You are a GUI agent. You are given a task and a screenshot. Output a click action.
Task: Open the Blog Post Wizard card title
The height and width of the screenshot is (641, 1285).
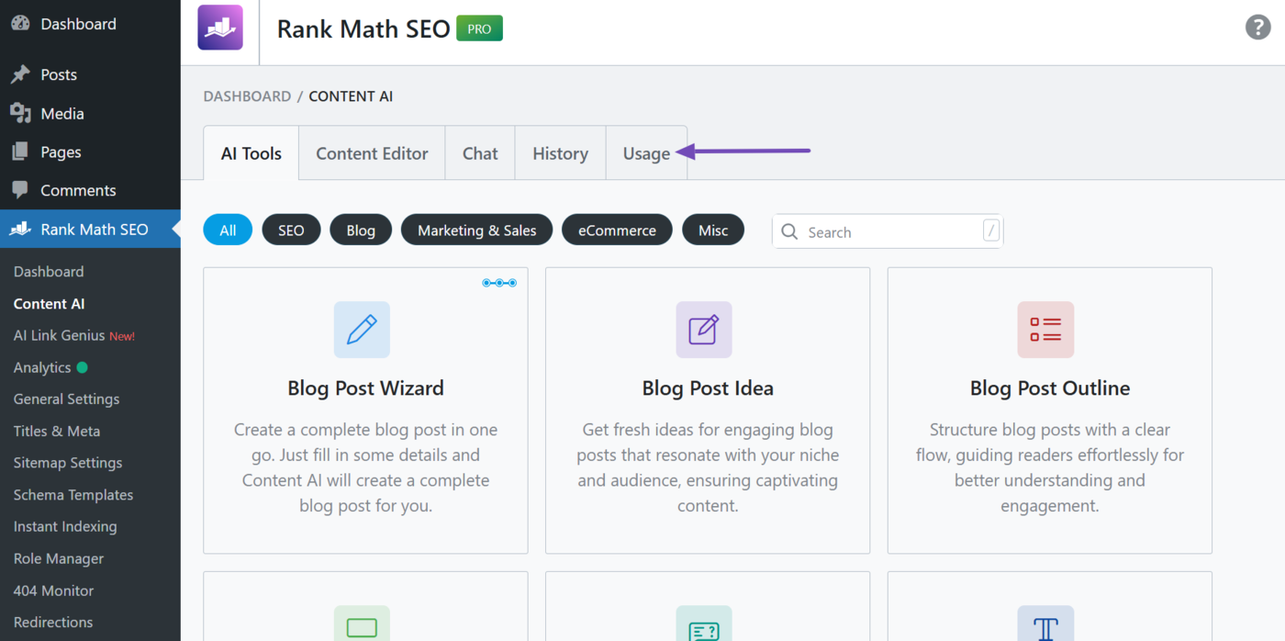(365, 388)
